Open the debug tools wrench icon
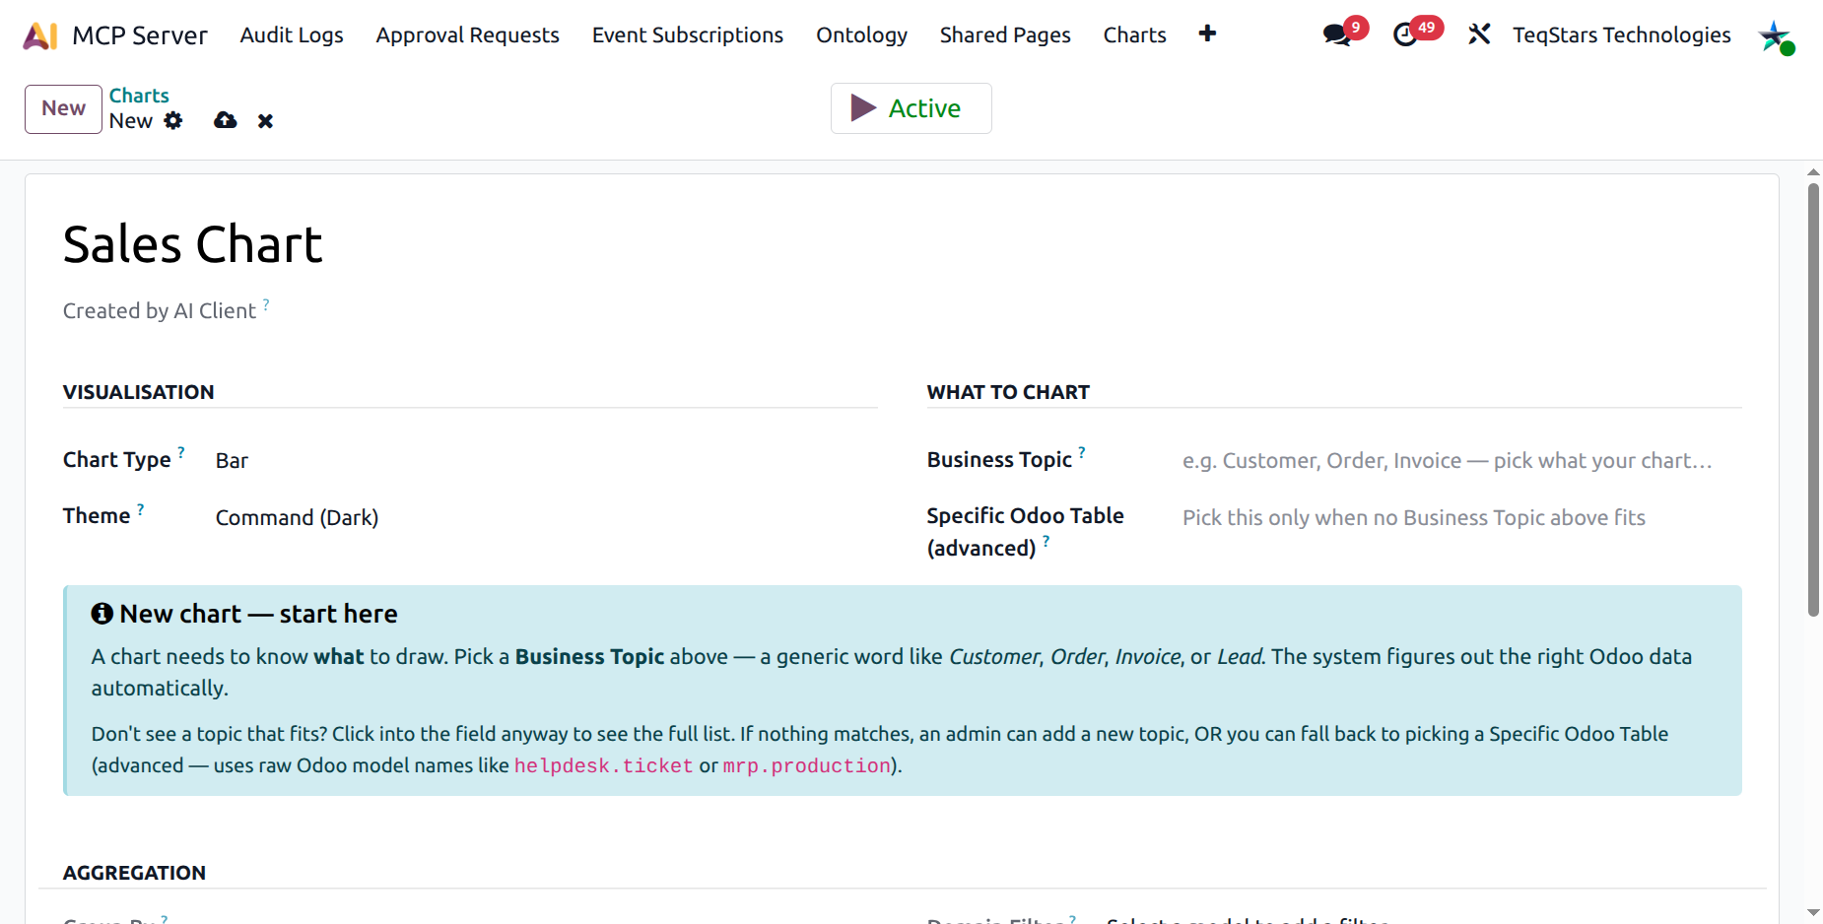The image size is (1823, 924). pos(1479,34)
